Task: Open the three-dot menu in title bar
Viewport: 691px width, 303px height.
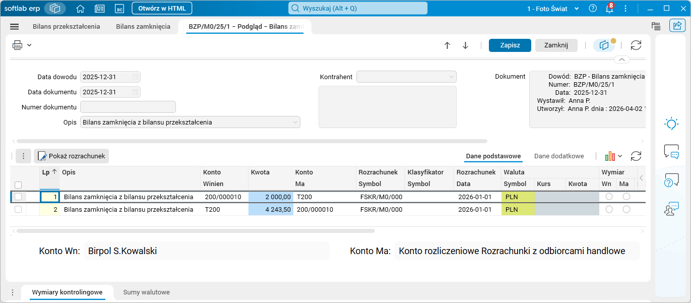Action: pyautogui.click(x=625, y=8)
